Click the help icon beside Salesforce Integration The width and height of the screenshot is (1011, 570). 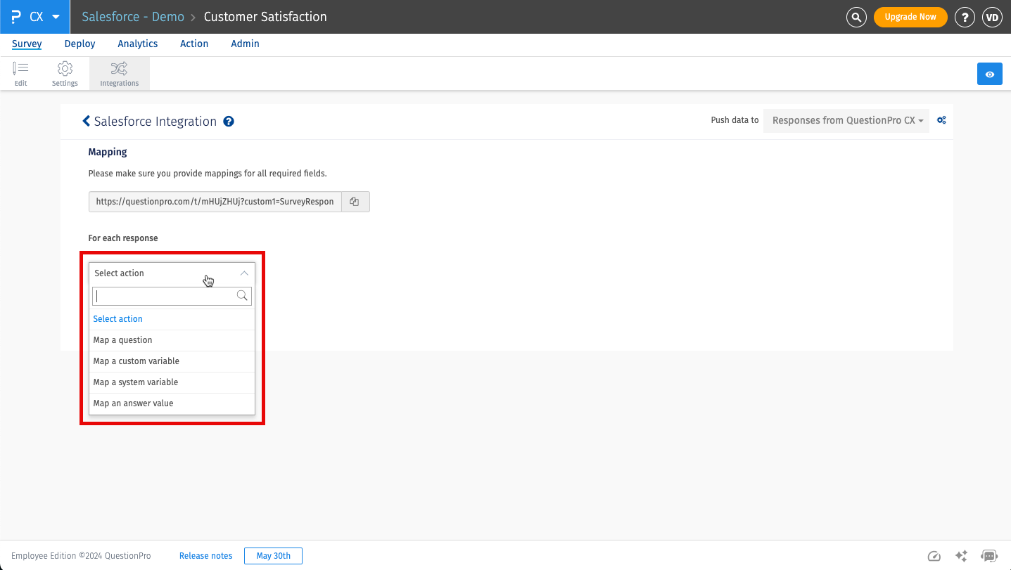tap(229, 122)
